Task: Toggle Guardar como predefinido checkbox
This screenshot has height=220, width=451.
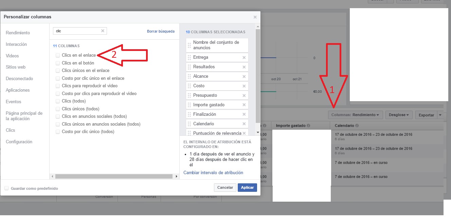Action: (x=6, y=188)
